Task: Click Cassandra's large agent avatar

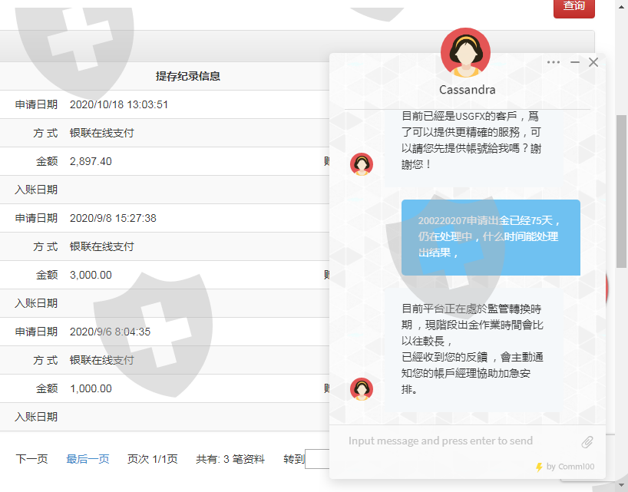Action: point(465,53)
